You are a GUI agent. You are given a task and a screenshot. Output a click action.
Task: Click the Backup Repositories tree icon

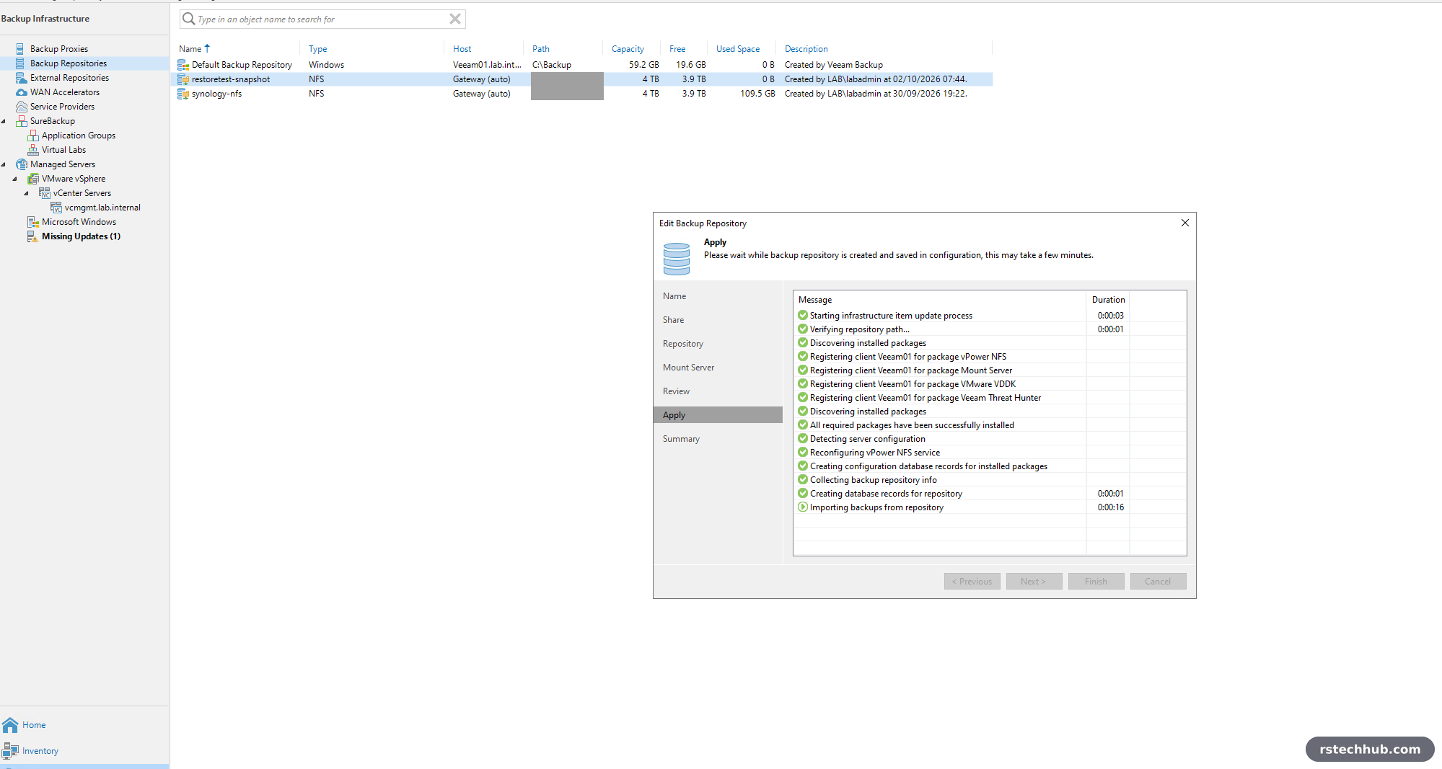20,63
